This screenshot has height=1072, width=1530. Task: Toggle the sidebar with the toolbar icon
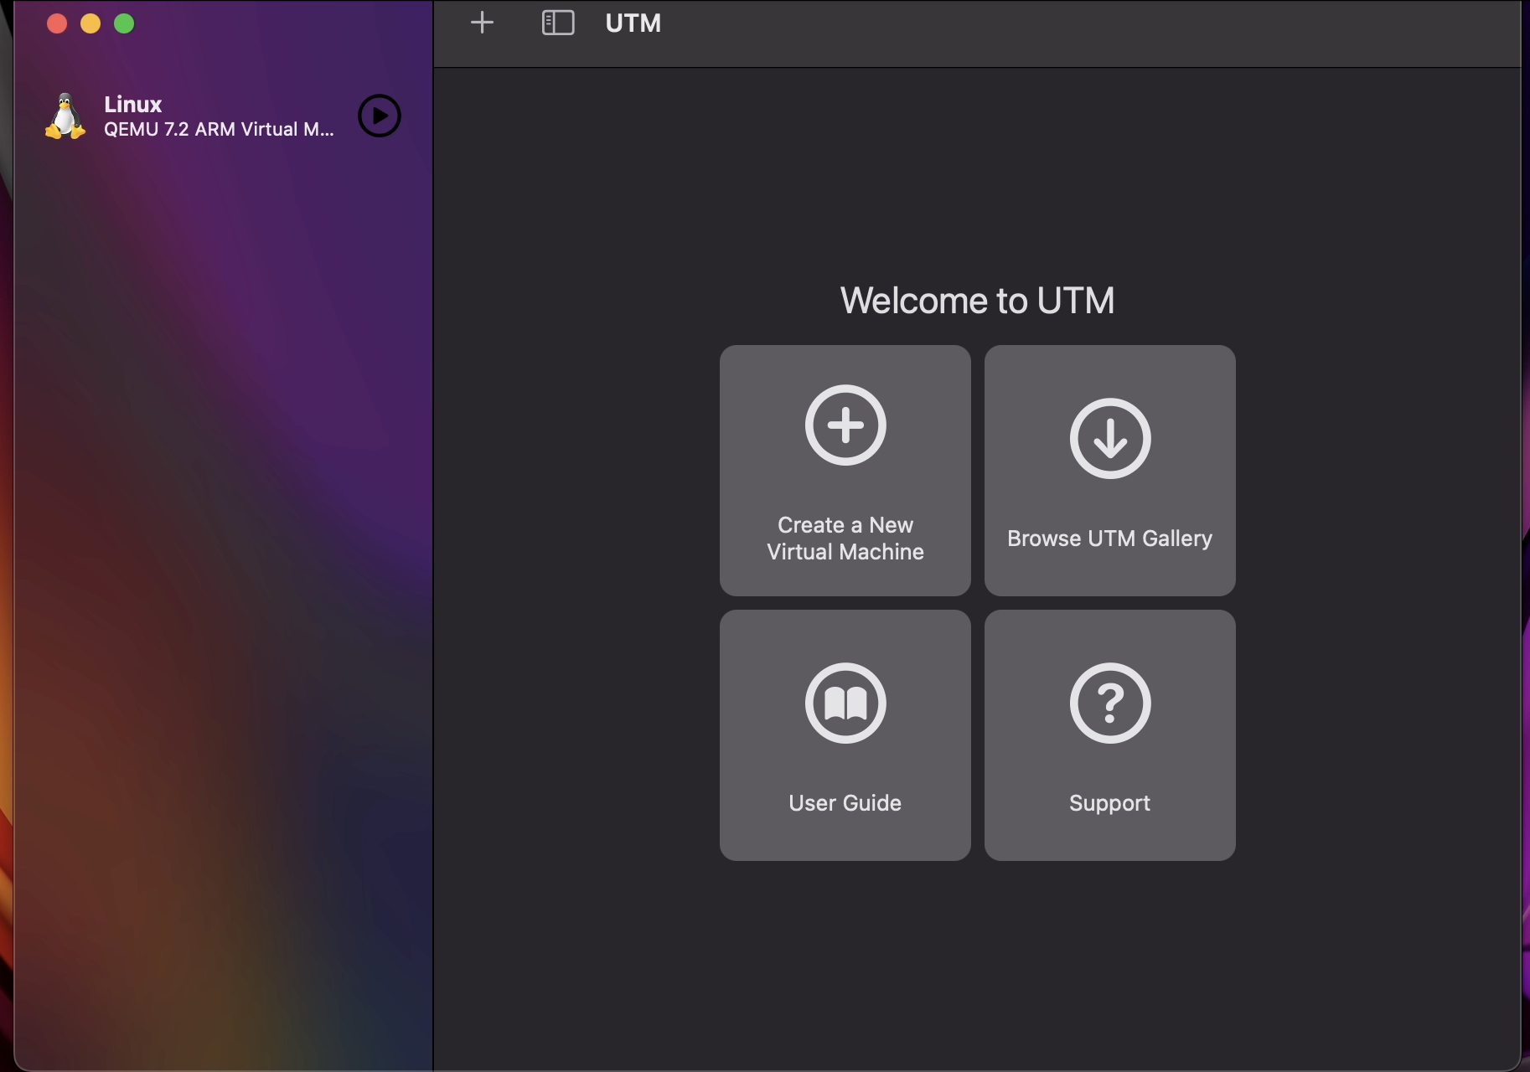click(558, 23)
